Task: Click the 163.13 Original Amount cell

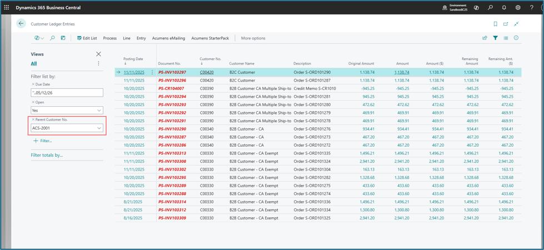Action: point(368,169)
